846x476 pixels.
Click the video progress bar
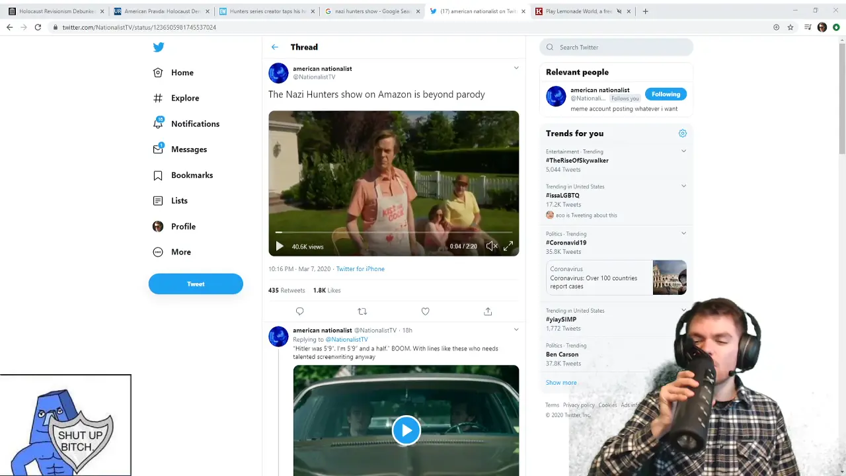(393, 233)
